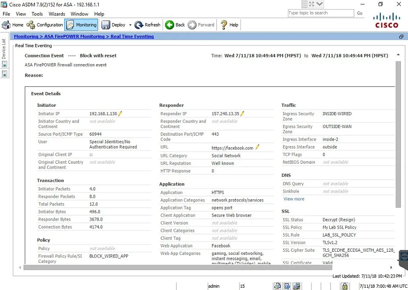
Task: Click the horizontal scrollbar right arrow
Action: click(391, 267)
